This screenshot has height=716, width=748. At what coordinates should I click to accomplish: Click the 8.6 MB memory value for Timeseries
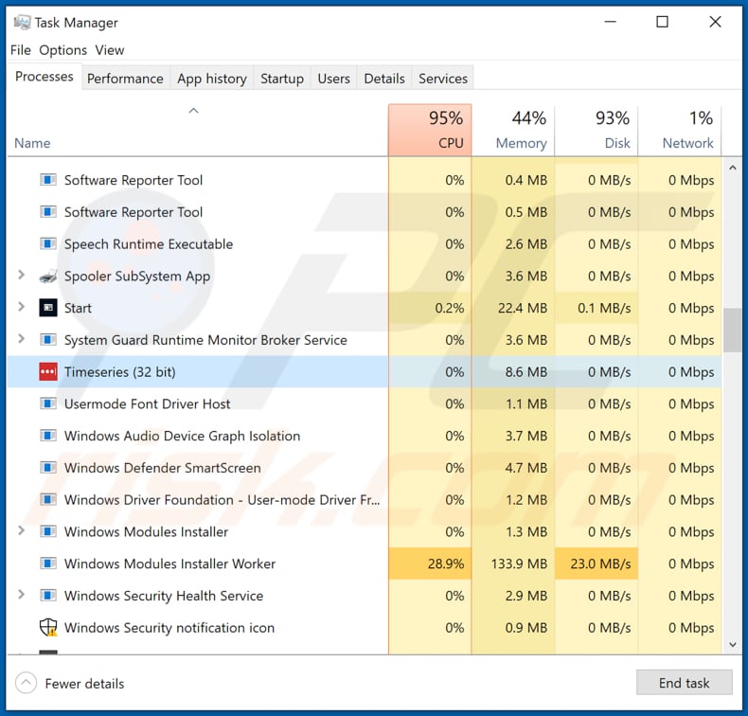(x=526, y=371)
